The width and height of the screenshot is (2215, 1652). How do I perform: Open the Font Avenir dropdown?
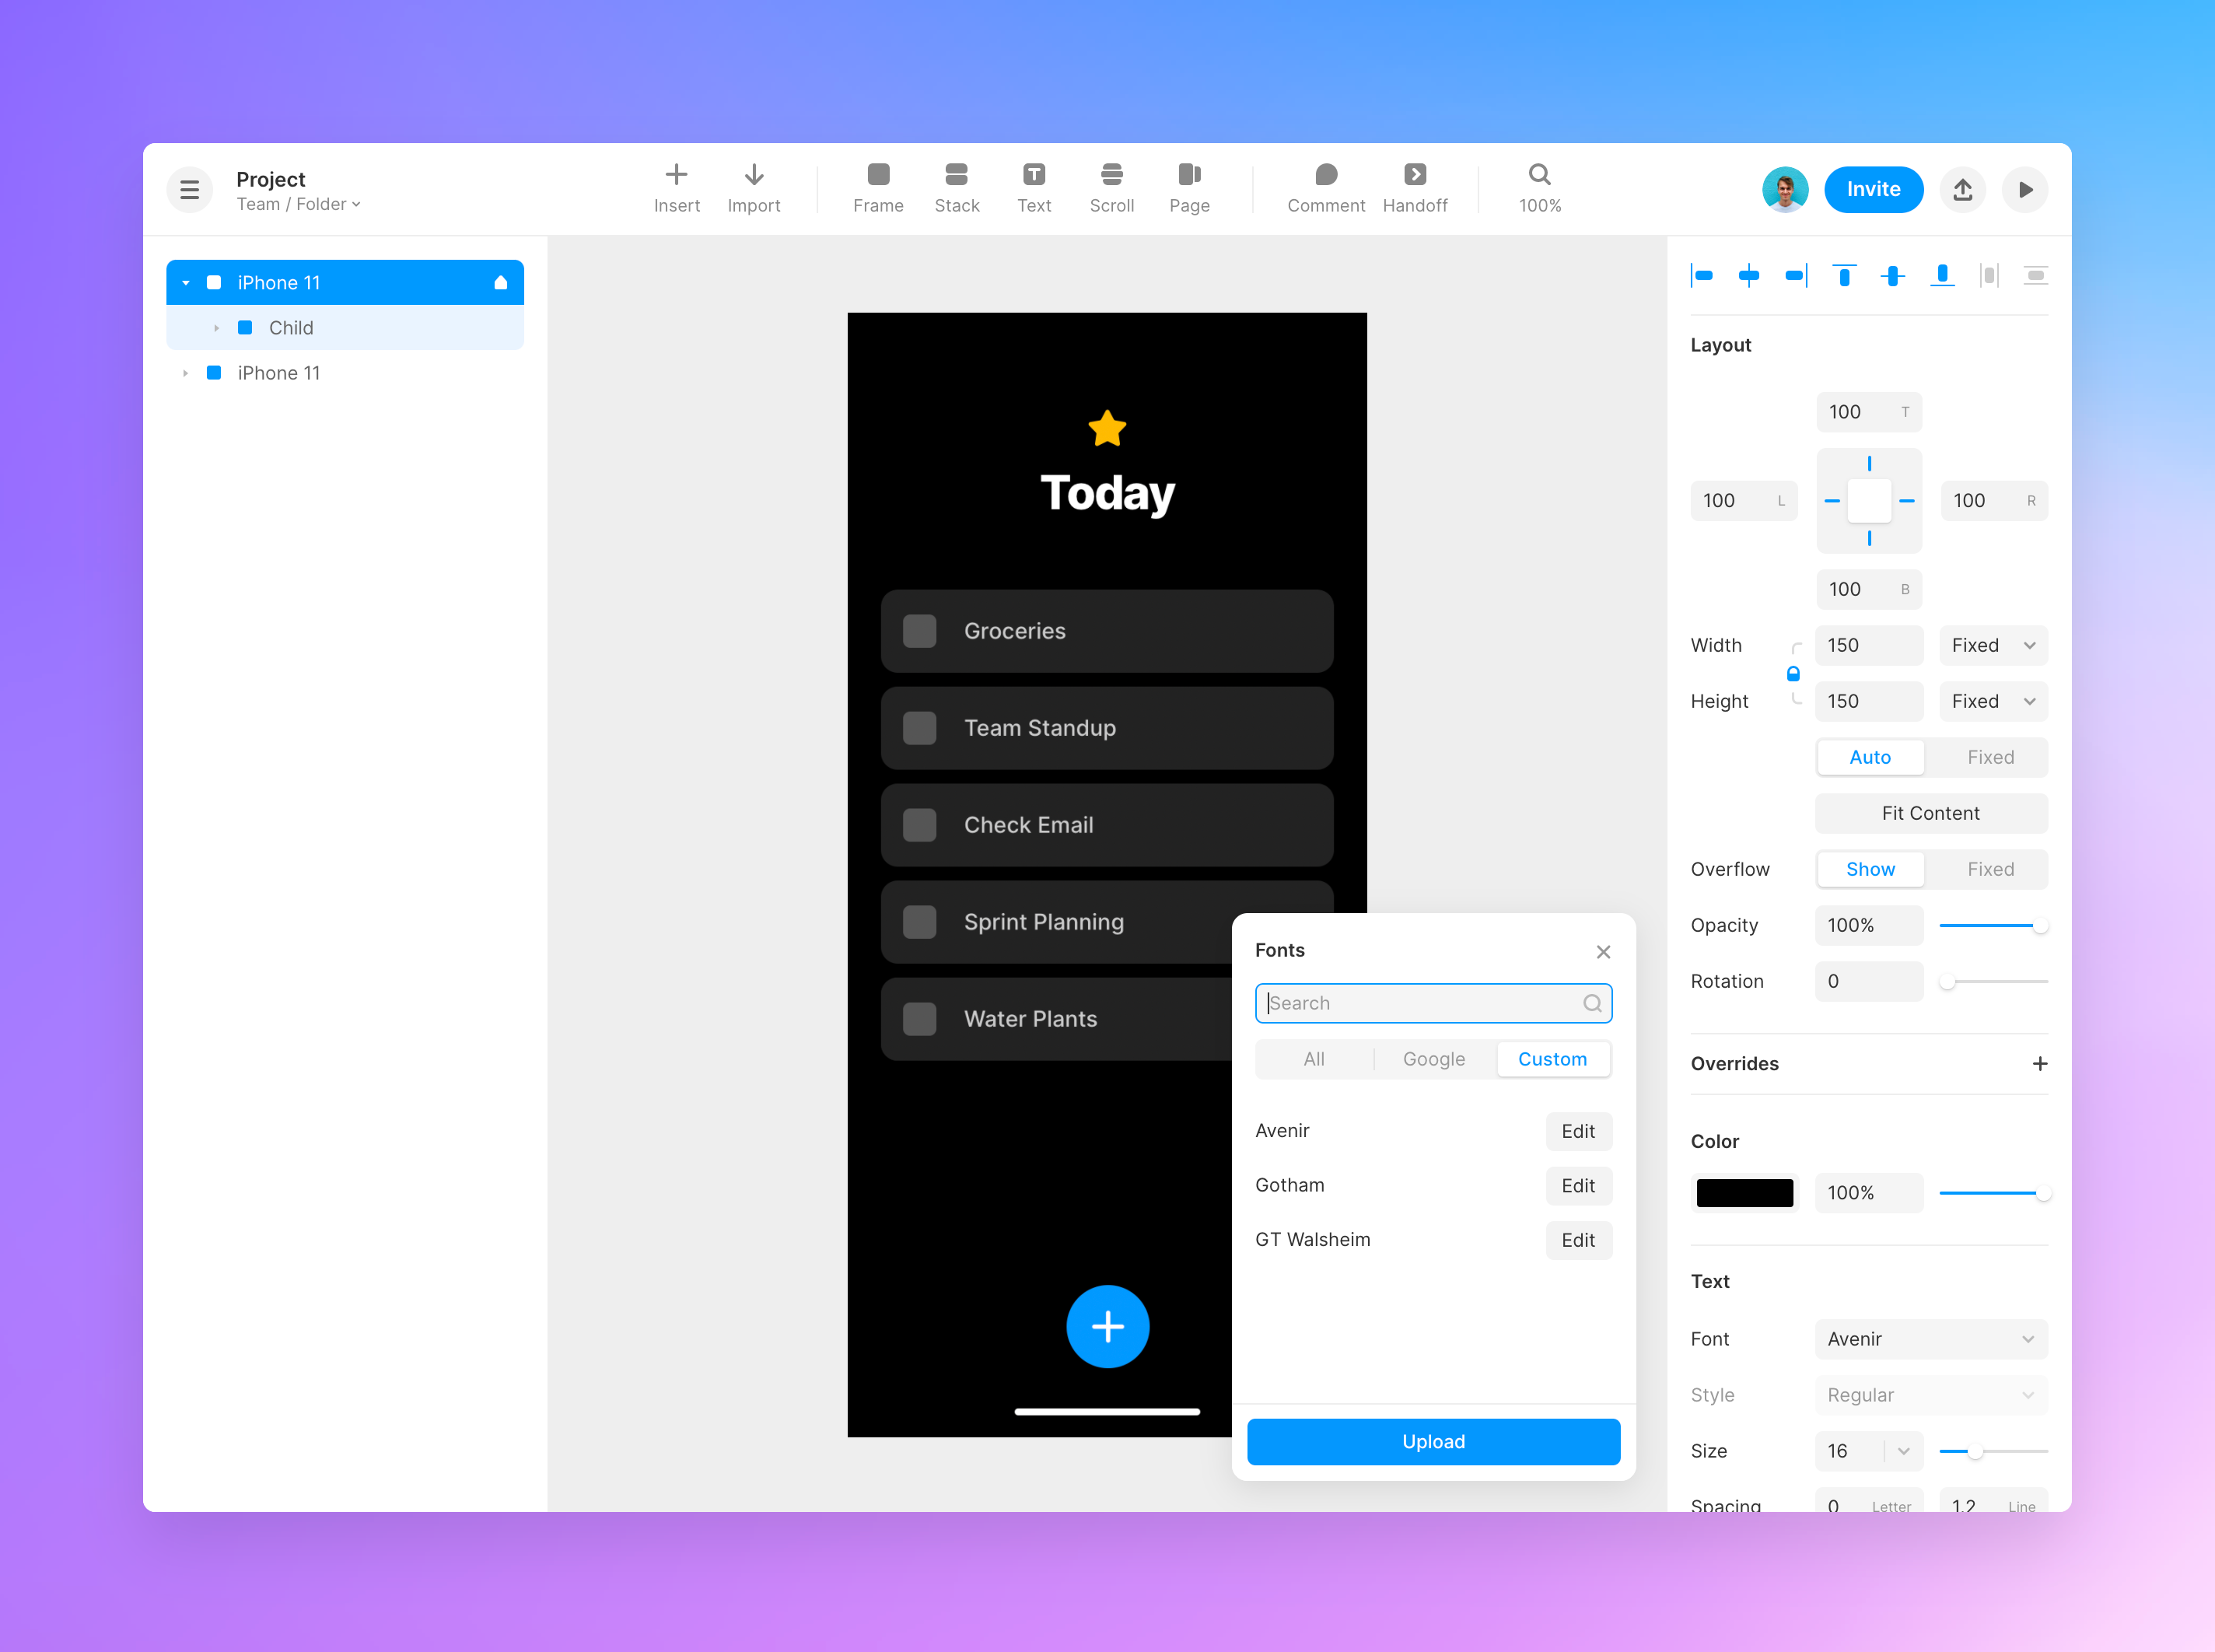(1931, 1340)
